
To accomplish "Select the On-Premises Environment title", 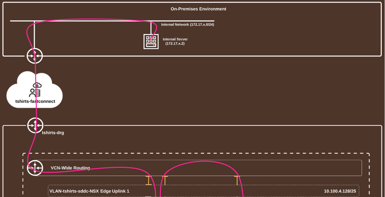I will pos(198,9).
